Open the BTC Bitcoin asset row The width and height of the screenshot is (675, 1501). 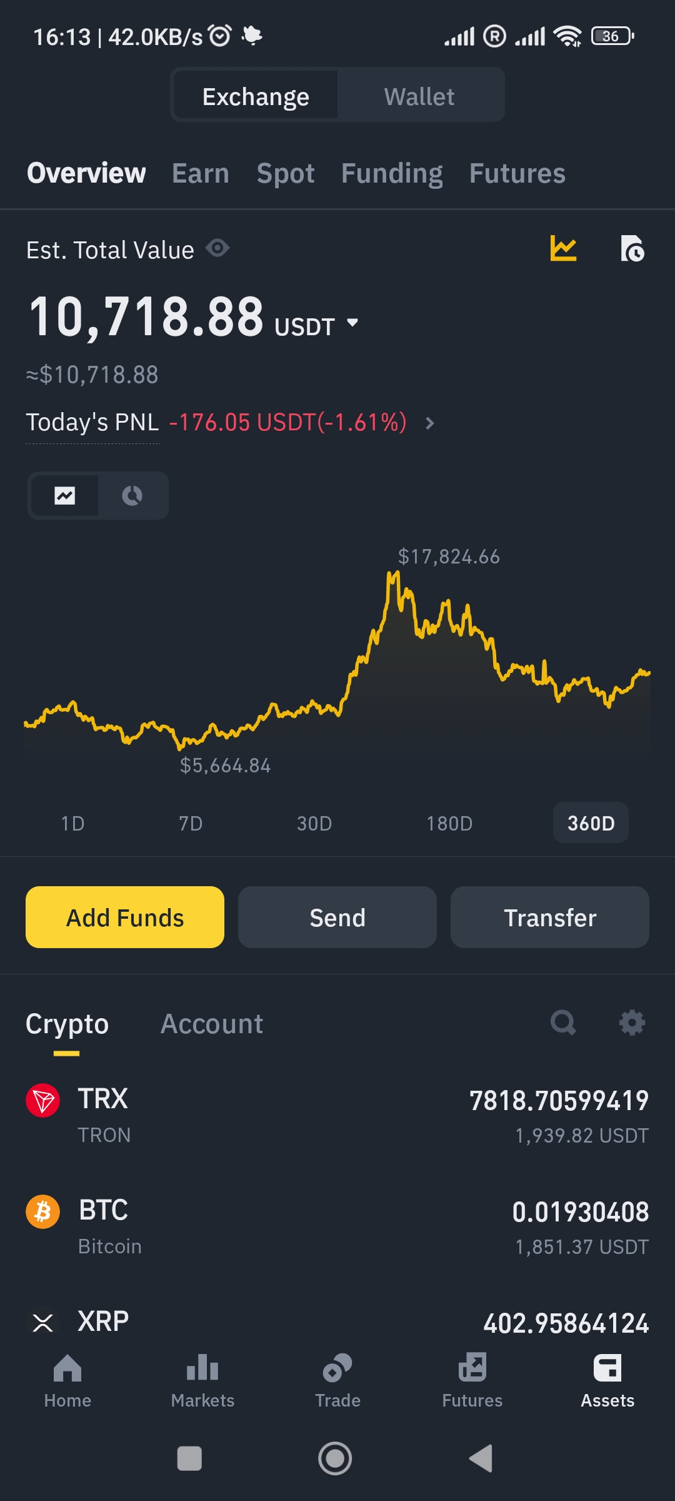pyautogui.click(x=337, y=1227)
